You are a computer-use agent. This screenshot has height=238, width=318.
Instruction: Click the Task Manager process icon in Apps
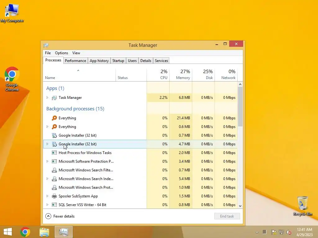click(x=54, y=98)
